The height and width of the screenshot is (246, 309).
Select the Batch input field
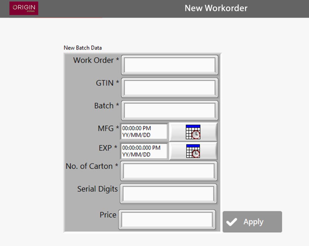(169, 110)
